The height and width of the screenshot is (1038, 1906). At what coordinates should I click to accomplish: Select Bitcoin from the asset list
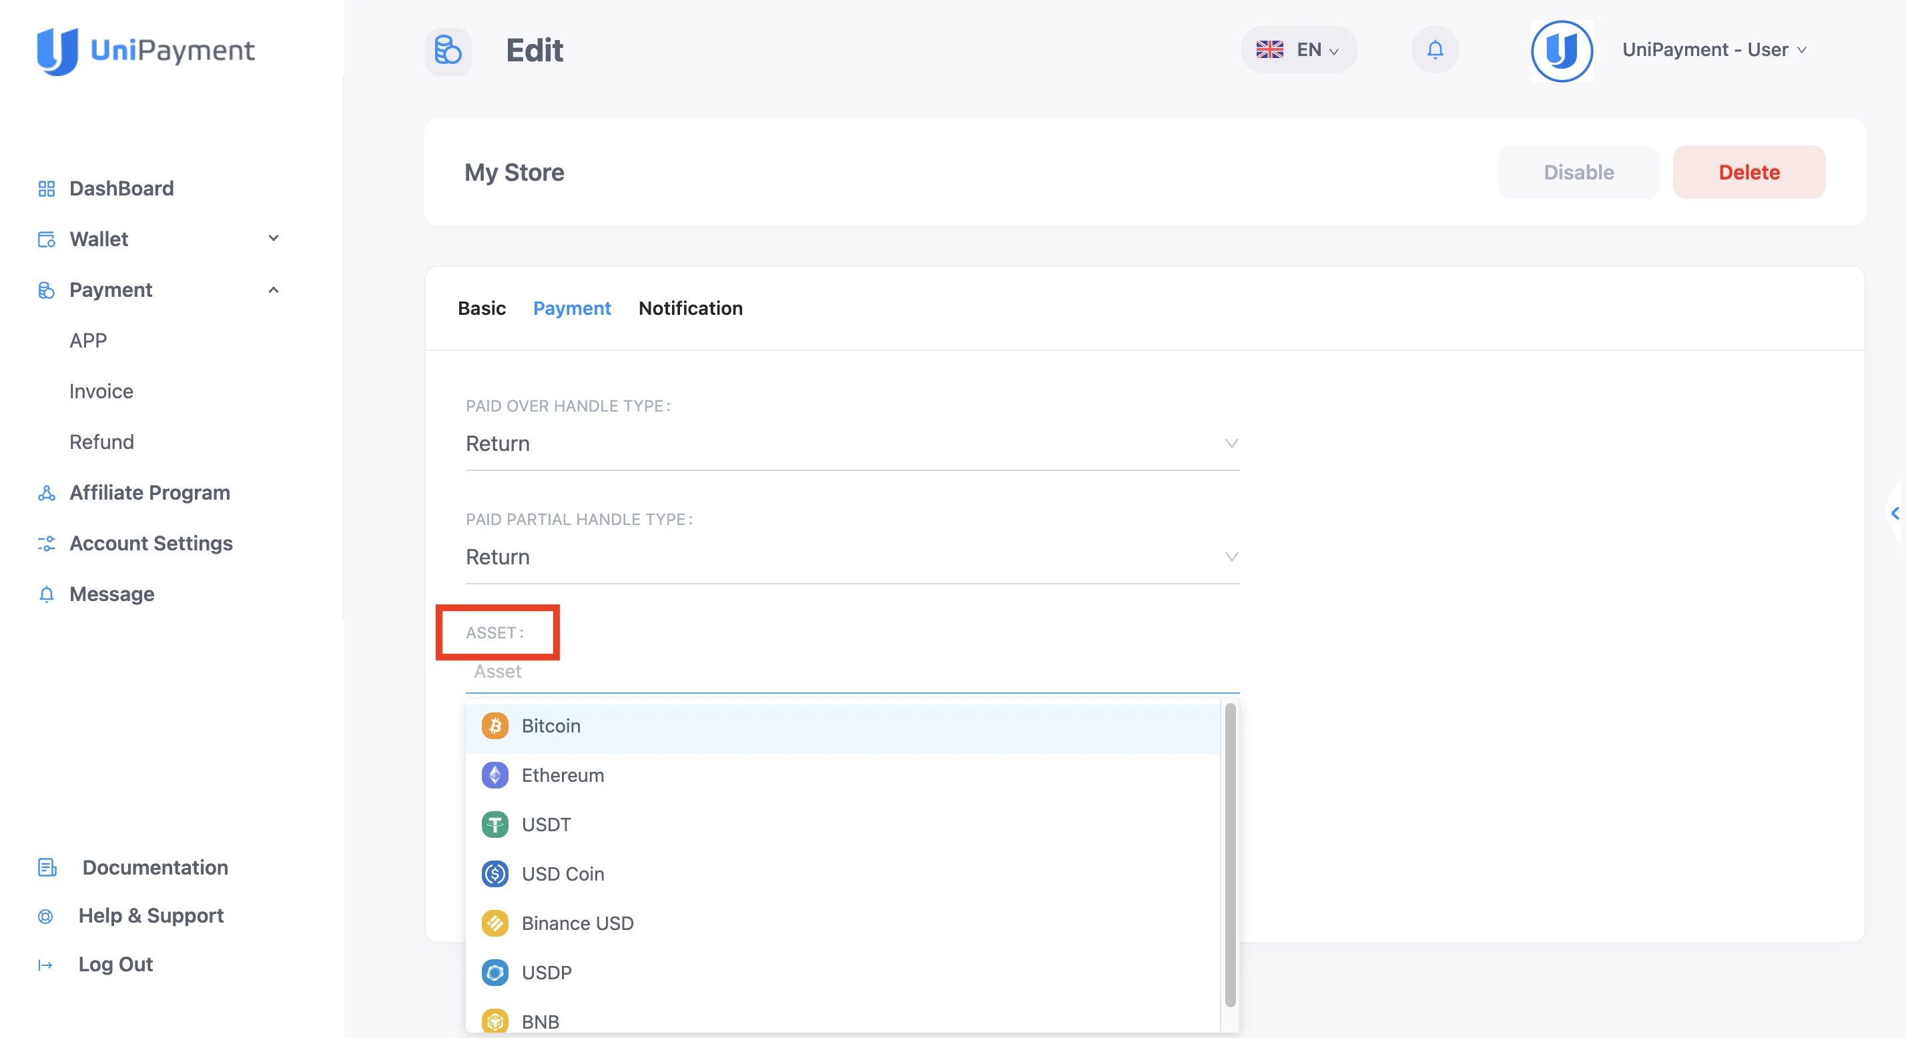coord(551,726)
